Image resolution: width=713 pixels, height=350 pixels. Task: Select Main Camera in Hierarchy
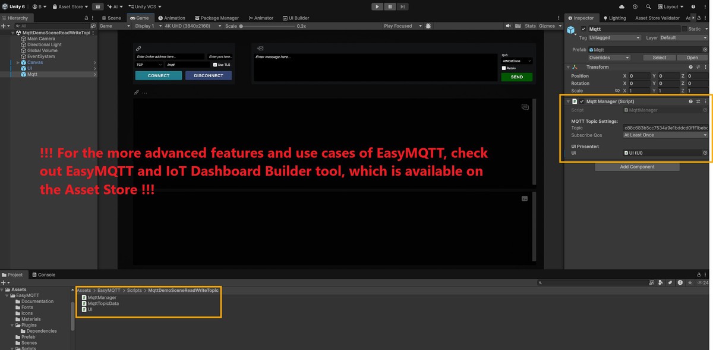(41, 39)
